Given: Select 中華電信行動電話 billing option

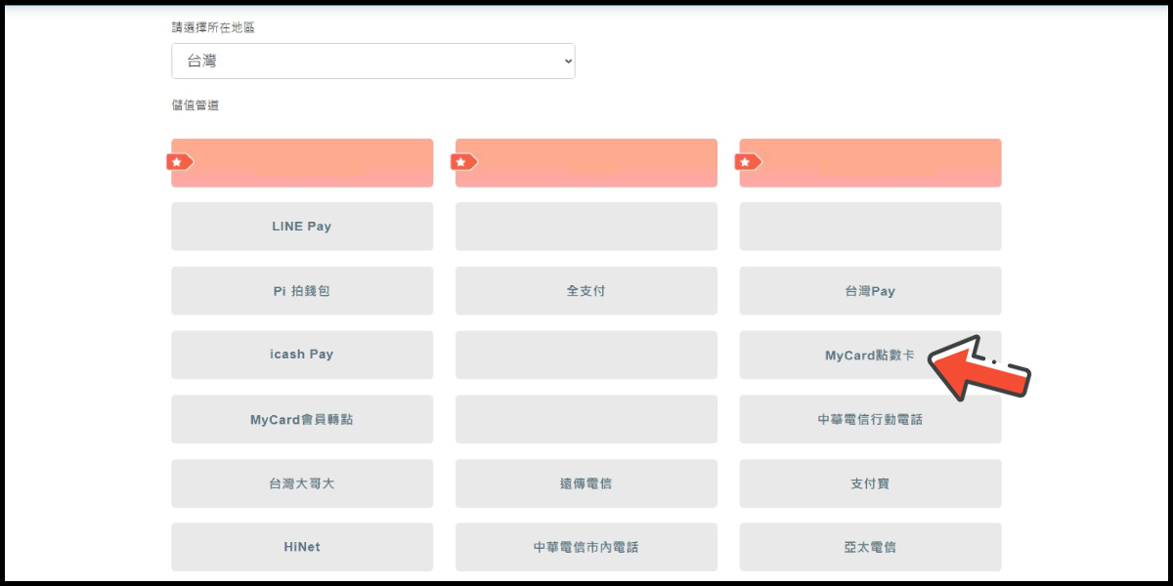Looking at the screenshot, I should coord(870,419).
